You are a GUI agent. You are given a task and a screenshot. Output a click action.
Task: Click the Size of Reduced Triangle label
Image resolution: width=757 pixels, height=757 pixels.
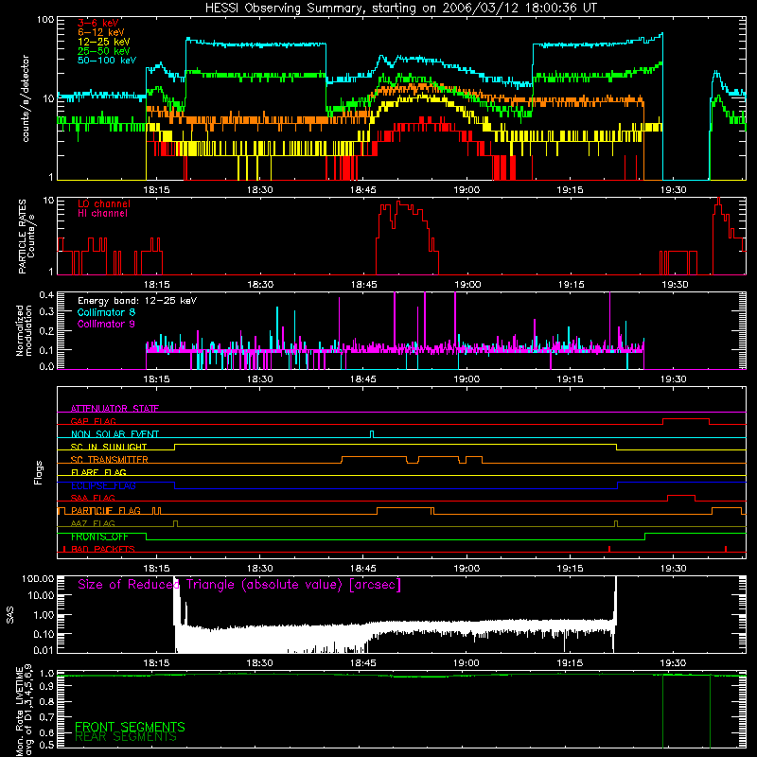239,585
